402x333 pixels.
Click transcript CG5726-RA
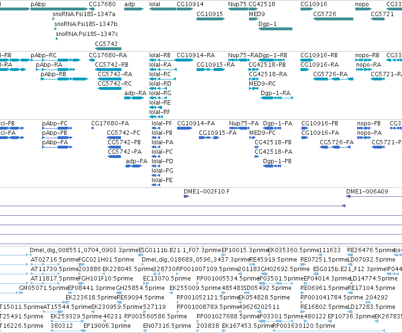pos(331,74)
